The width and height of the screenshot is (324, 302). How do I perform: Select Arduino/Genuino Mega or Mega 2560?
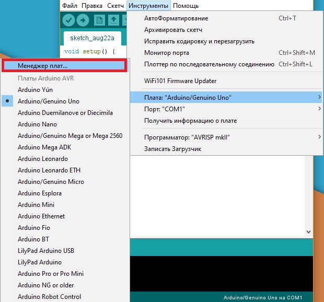pos(65,136)
